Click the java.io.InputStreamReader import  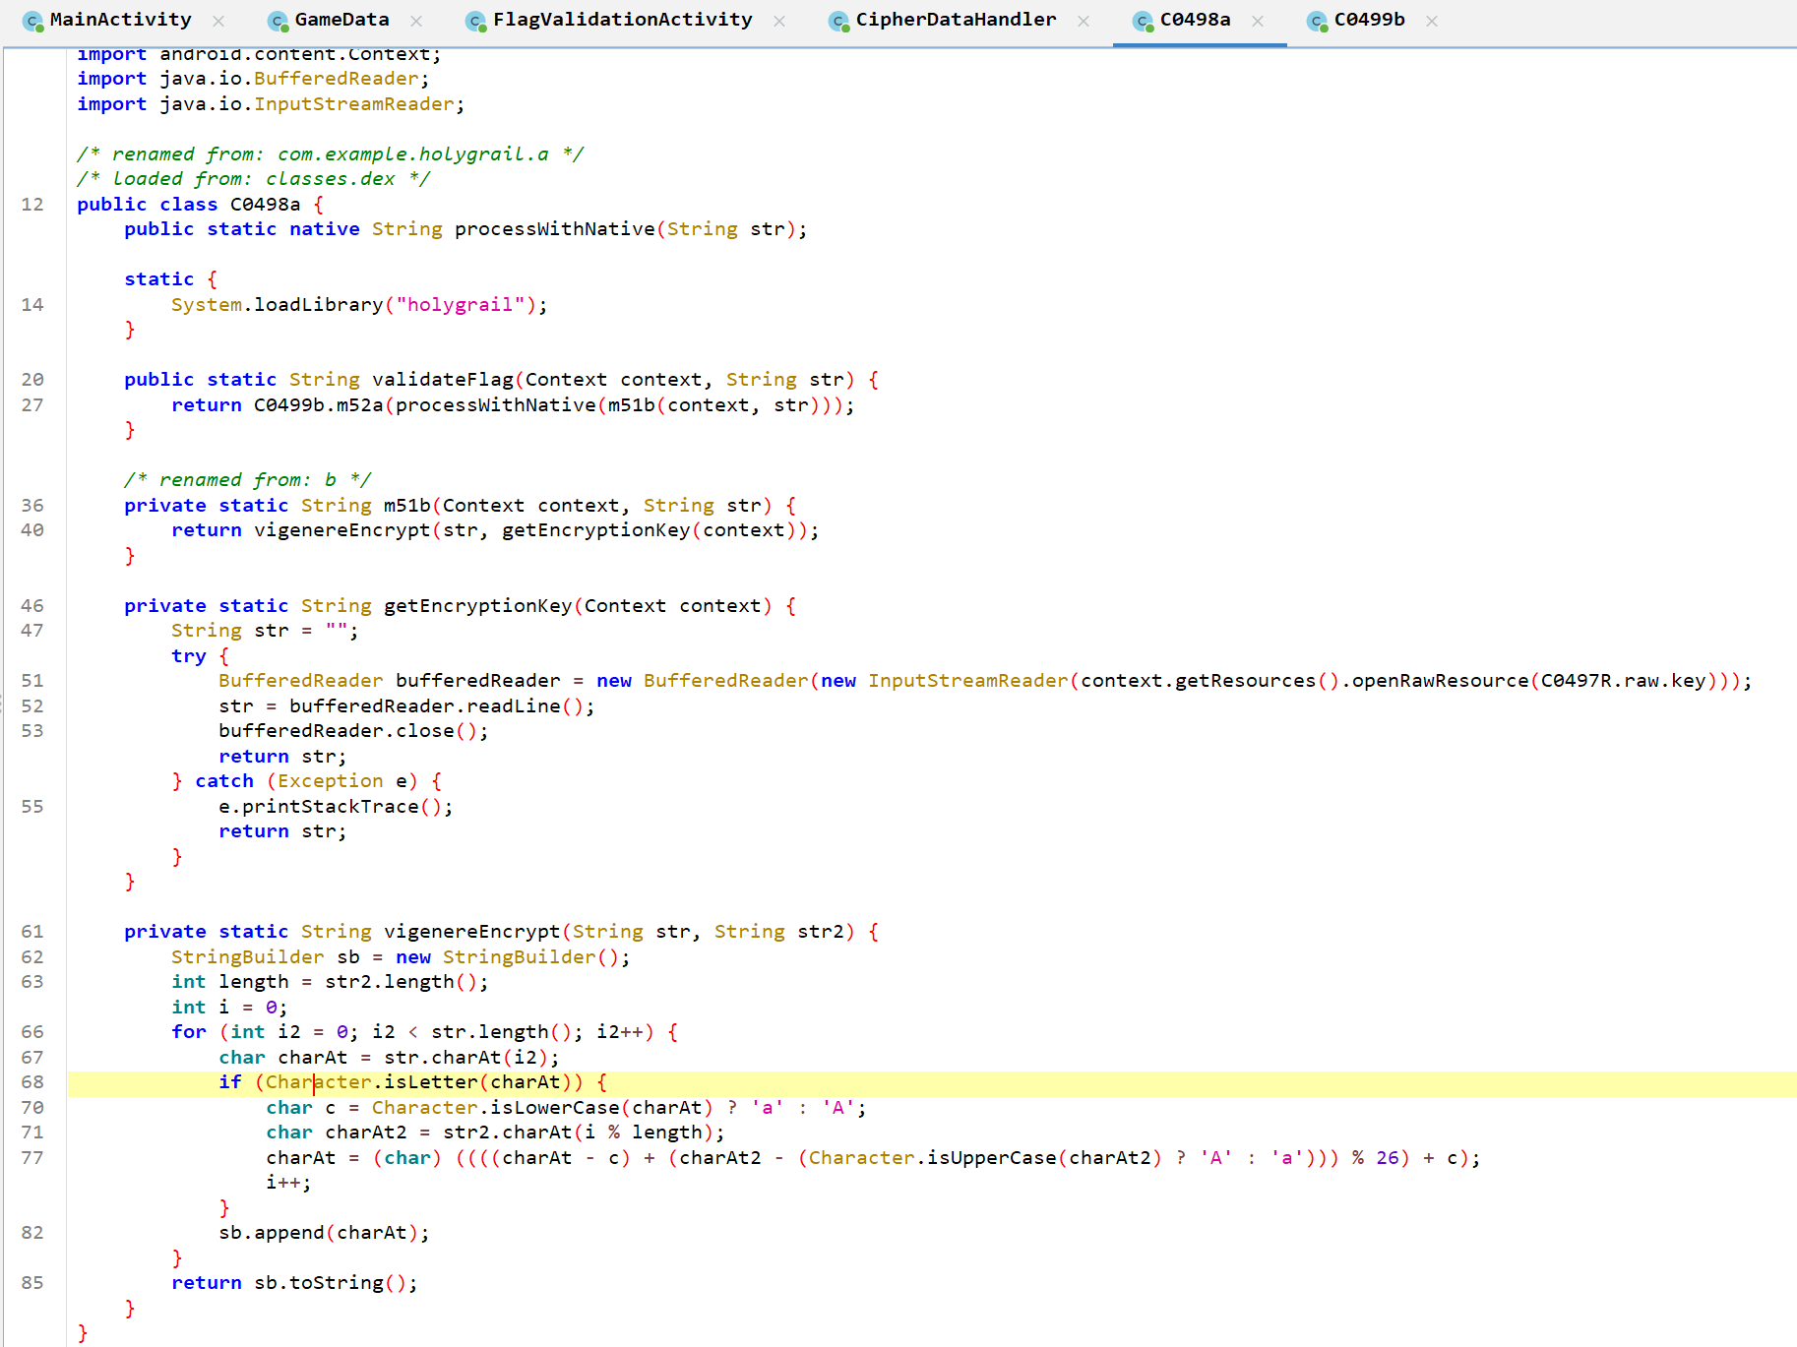(271, 103)
